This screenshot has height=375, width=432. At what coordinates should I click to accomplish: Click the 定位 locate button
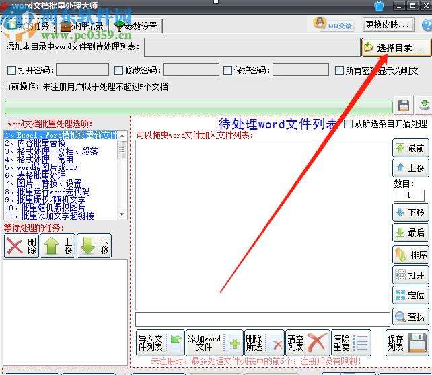(410, 295)
